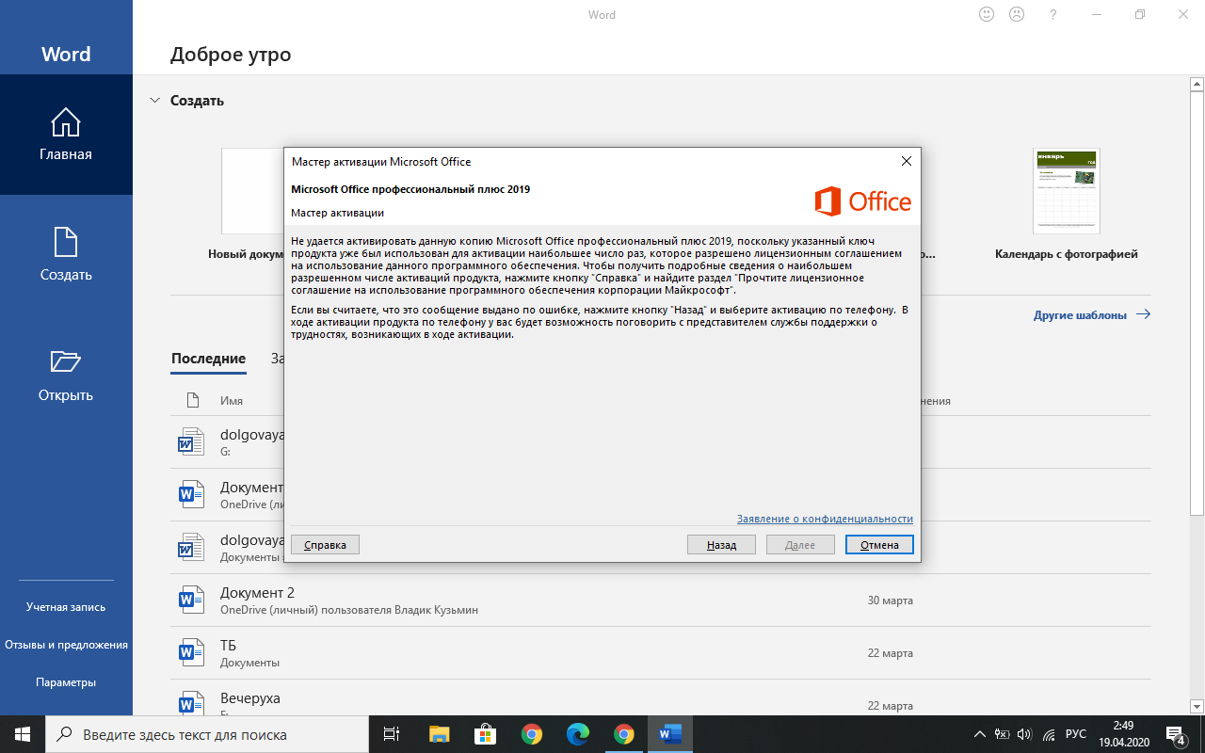The width and height of the screenshot is (1205, 753).
Task: Open the first Chrome taskbar icon
Action: (x=531, y=734)
